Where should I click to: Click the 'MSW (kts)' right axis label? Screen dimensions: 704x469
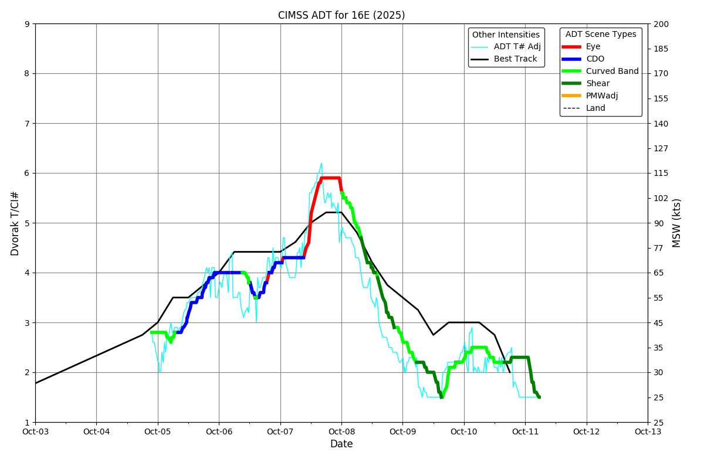[x=677, y=223]
